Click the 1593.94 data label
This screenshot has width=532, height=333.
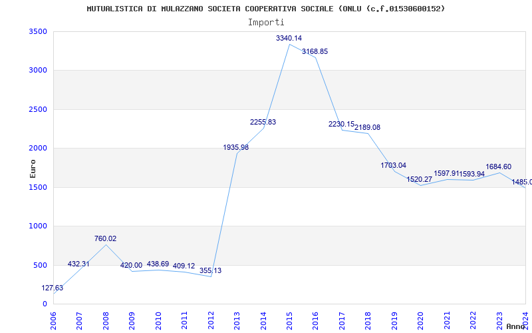point(472,174)
